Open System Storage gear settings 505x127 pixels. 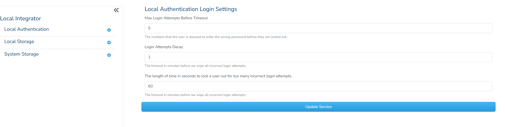click(x=109, y=55)
